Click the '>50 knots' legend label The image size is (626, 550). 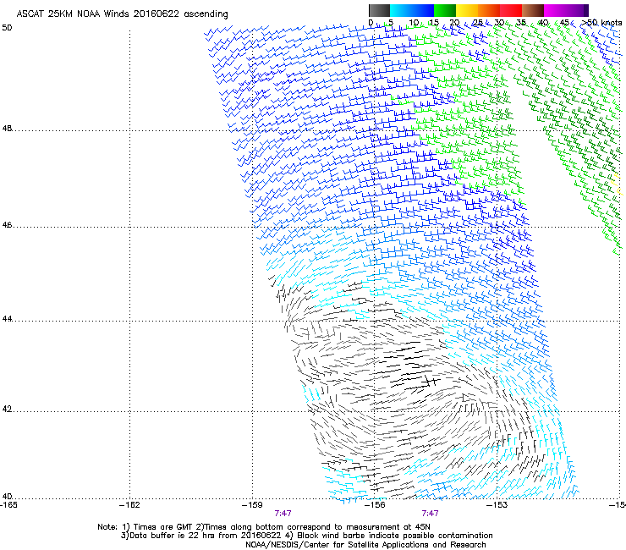[602, 23]
